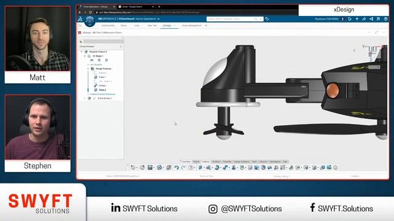Select the xDesign dashboard tab
The height and width of the screenshot is (221, 394).
pos(167,26)
